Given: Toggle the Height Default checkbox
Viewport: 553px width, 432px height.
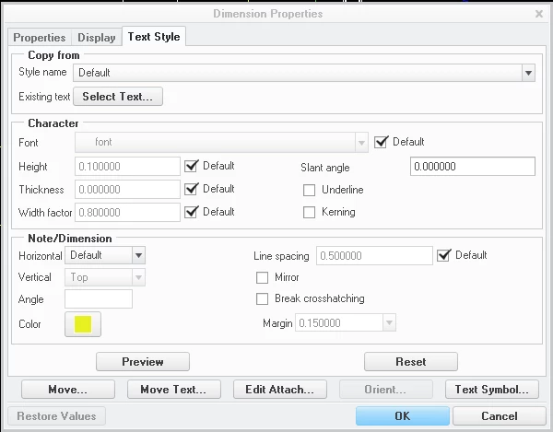Looking at the screenshot, I should coord(192,166).
